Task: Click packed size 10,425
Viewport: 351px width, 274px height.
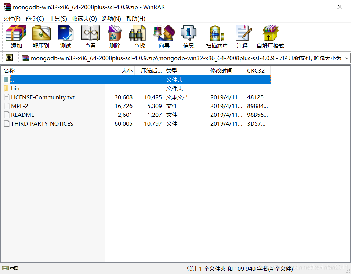Action: pos(153,97)
